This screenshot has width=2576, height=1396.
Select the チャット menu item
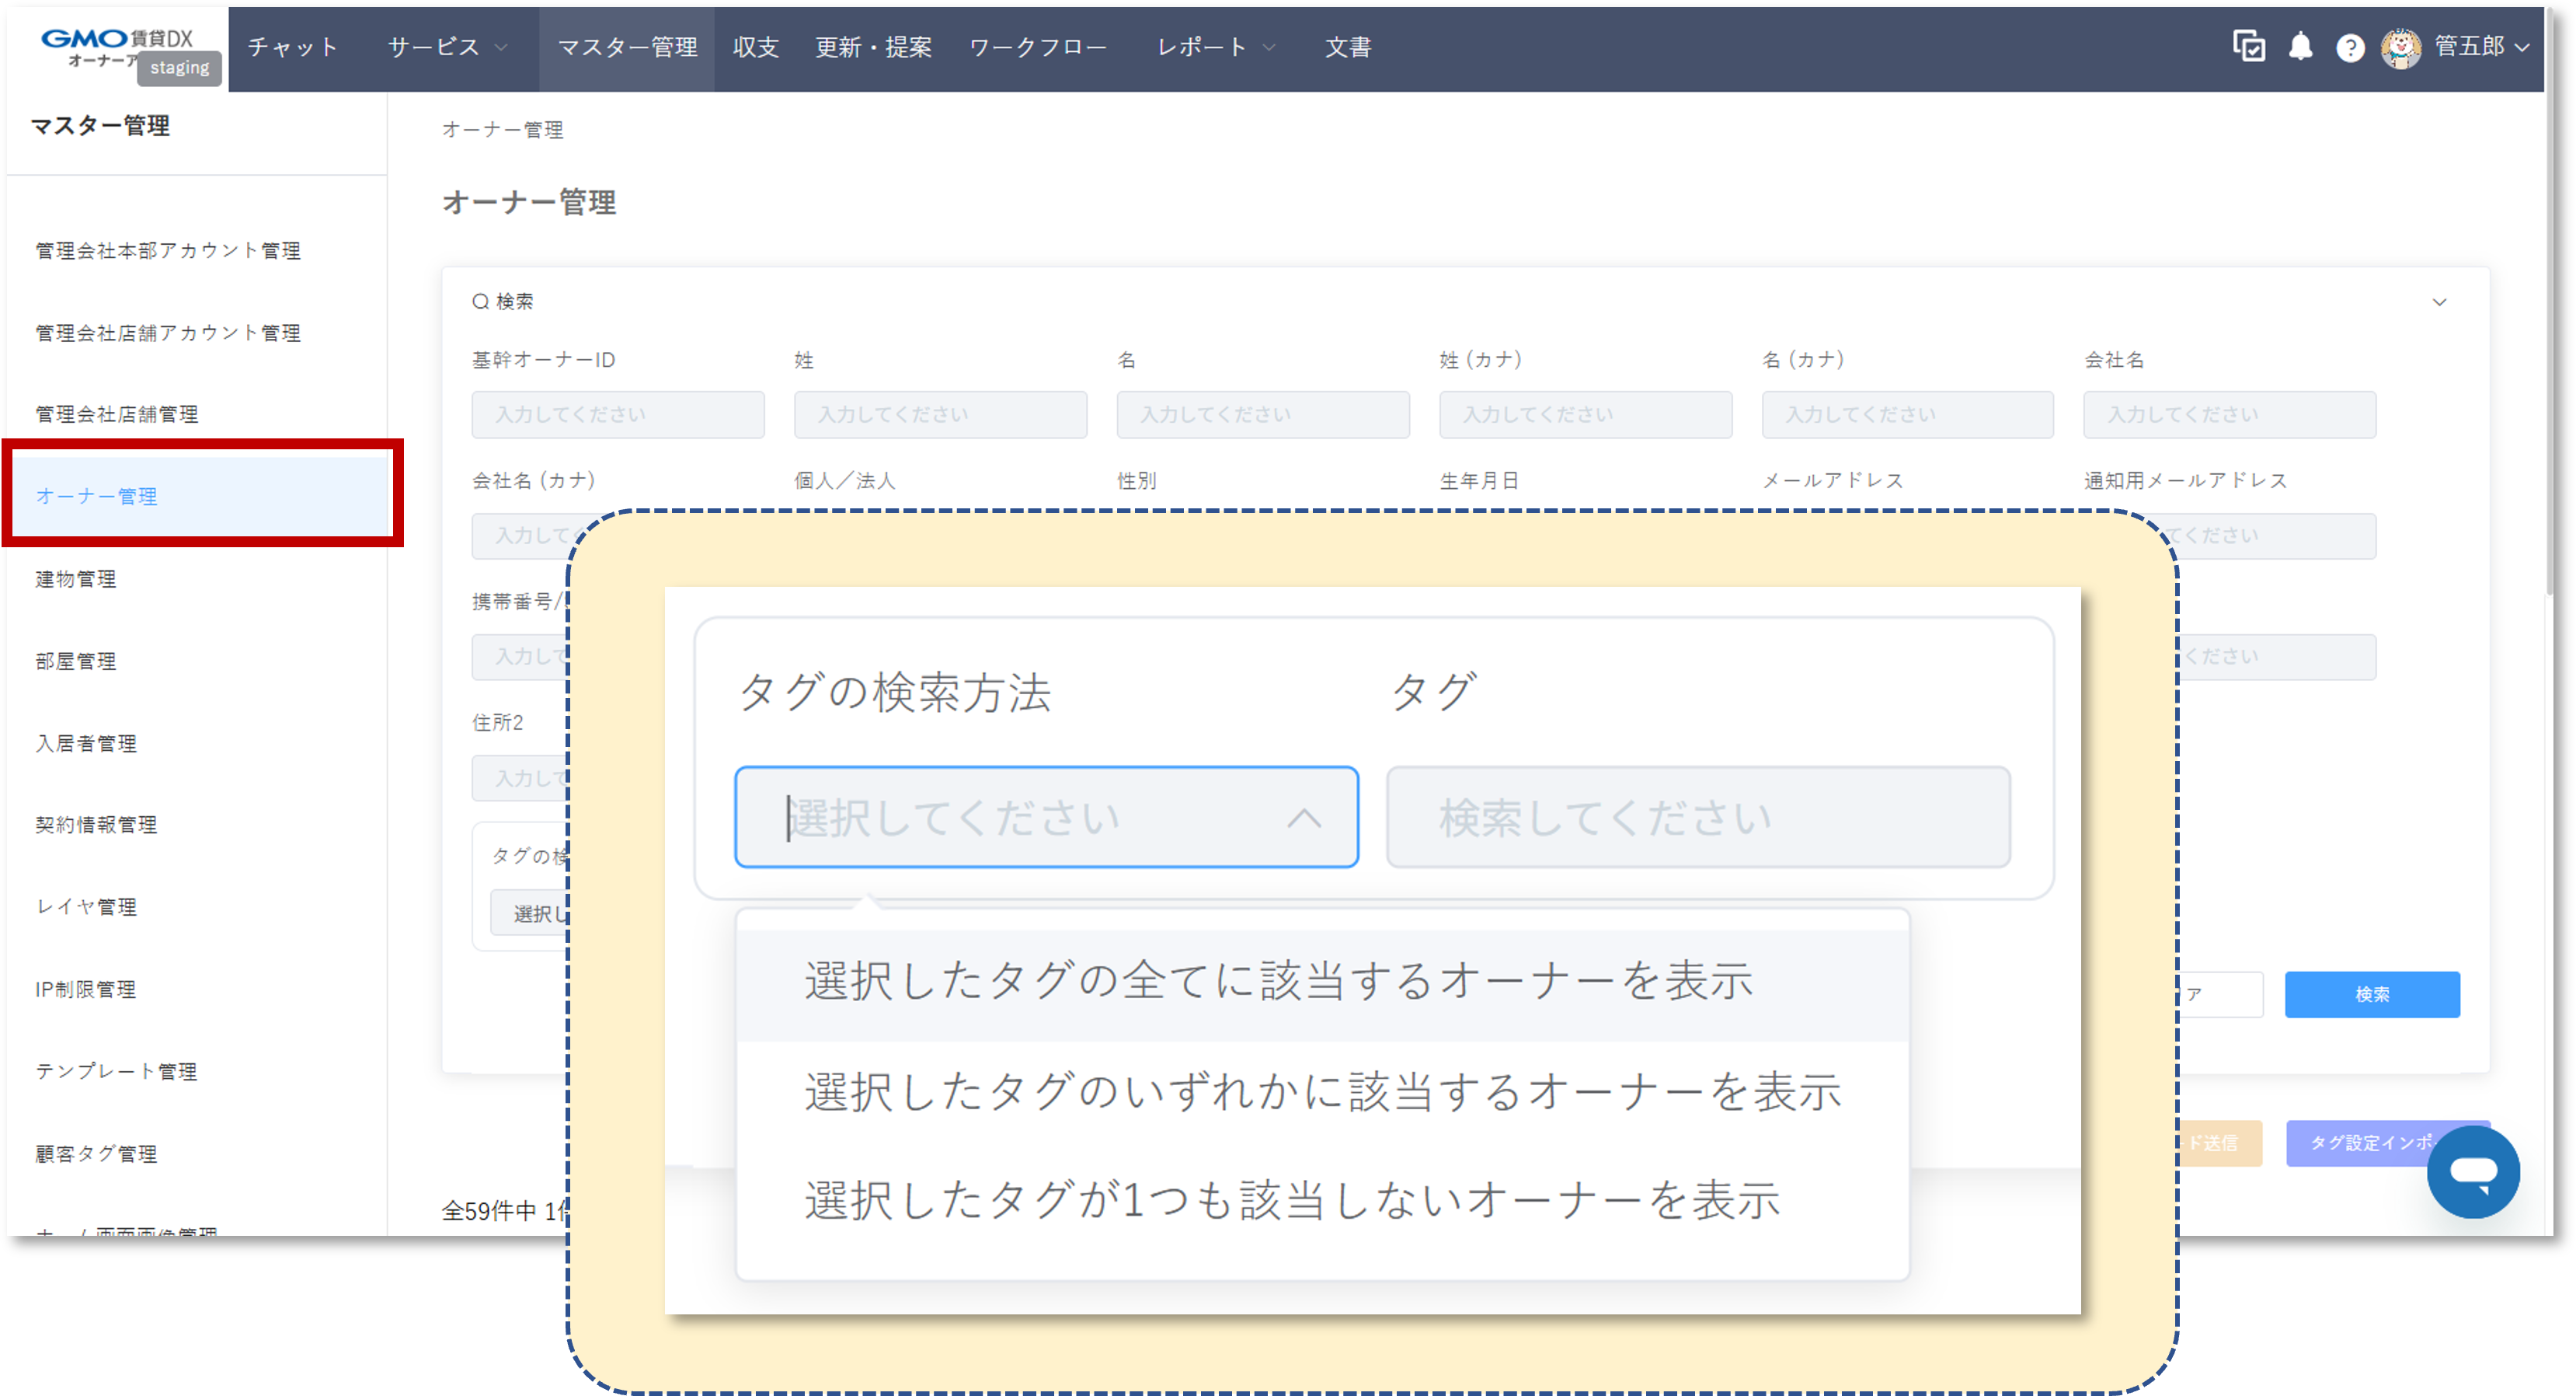pyautogui.click(x=291, y=46)
